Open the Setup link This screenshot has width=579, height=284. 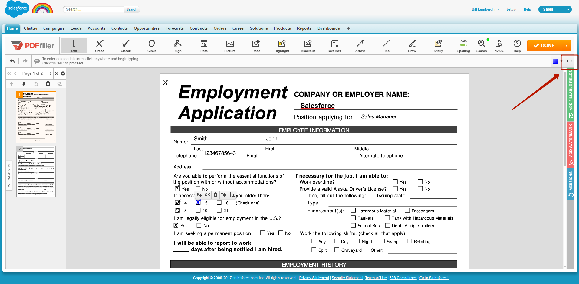511,9
